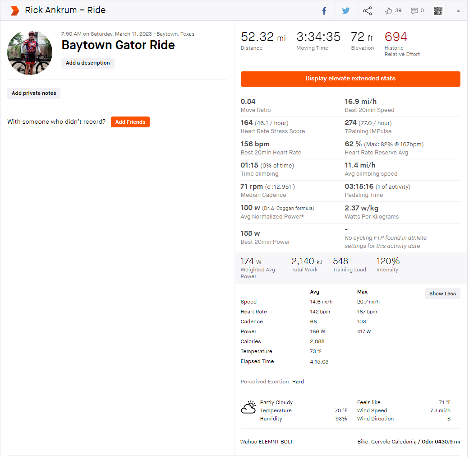The width and height of the screenshot is (469, 457).
Task: Click the Strava chevron logo icon
Action: (x=15, y=10)
